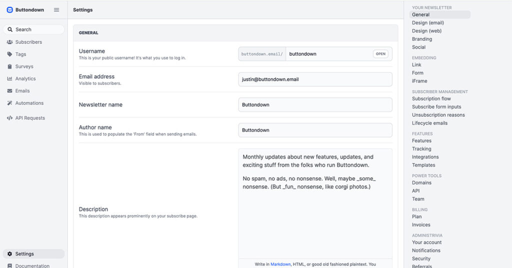Follow the Markdown link below description
The height and width of the screenshot is (268, 512).
tap(280, 264)
